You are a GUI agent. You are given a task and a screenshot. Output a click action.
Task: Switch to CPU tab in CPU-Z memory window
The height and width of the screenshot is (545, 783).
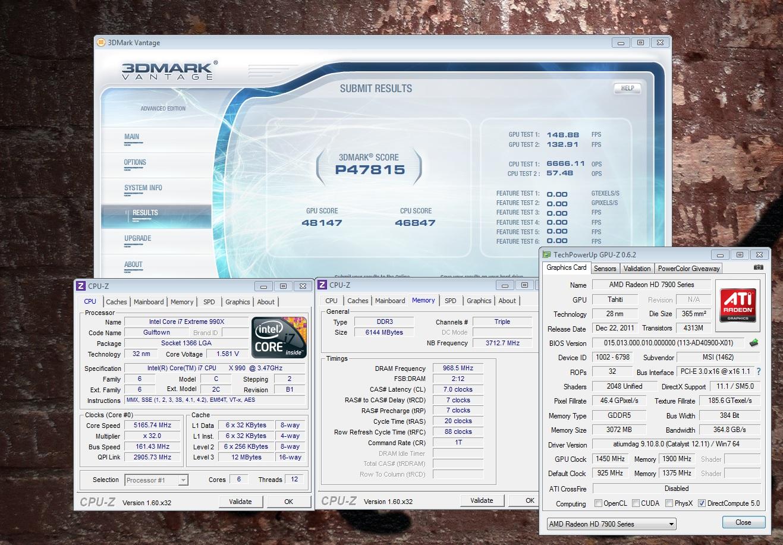click(332, 301)
